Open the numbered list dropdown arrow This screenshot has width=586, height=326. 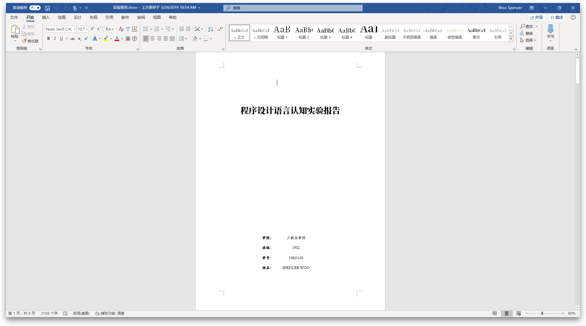coord(162,29)
